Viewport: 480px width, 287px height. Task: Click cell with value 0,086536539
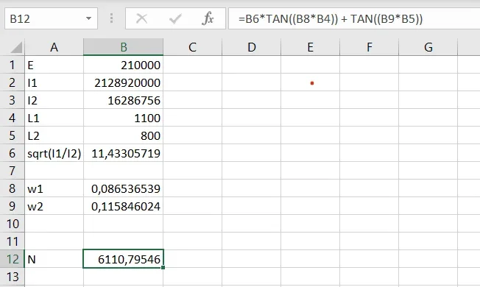click(x=124, y=188)
